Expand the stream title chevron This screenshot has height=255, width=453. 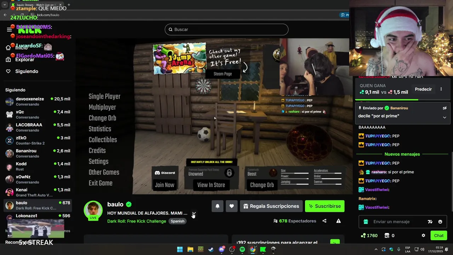pos(194,214)
